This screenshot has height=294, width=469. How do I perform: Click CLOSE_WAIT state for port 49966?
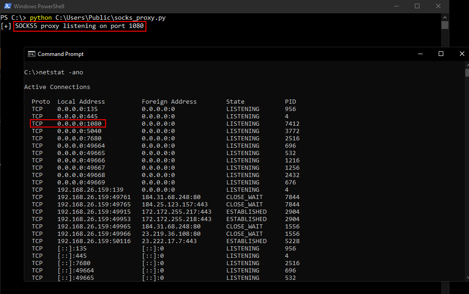(245, 233)
